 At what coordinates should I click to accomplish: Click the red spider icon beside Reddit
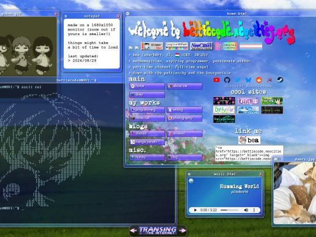point(269,80)
